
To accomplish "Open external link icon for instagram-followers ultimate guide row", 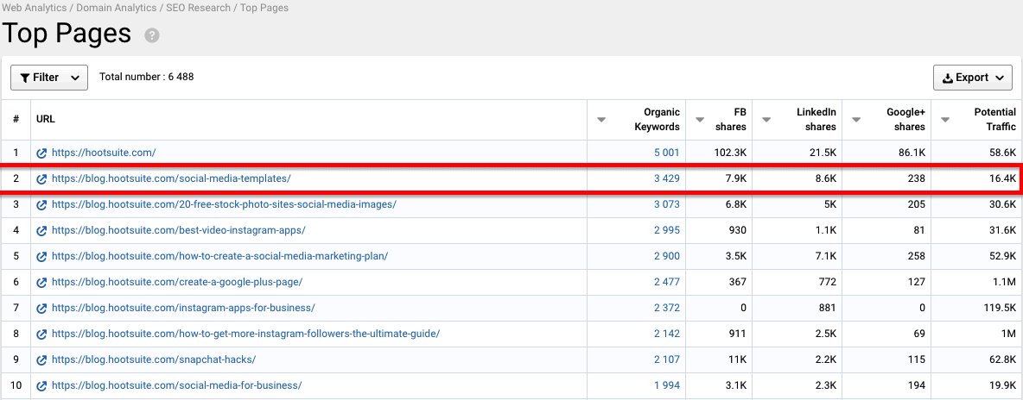I will [x=41, y=334].
